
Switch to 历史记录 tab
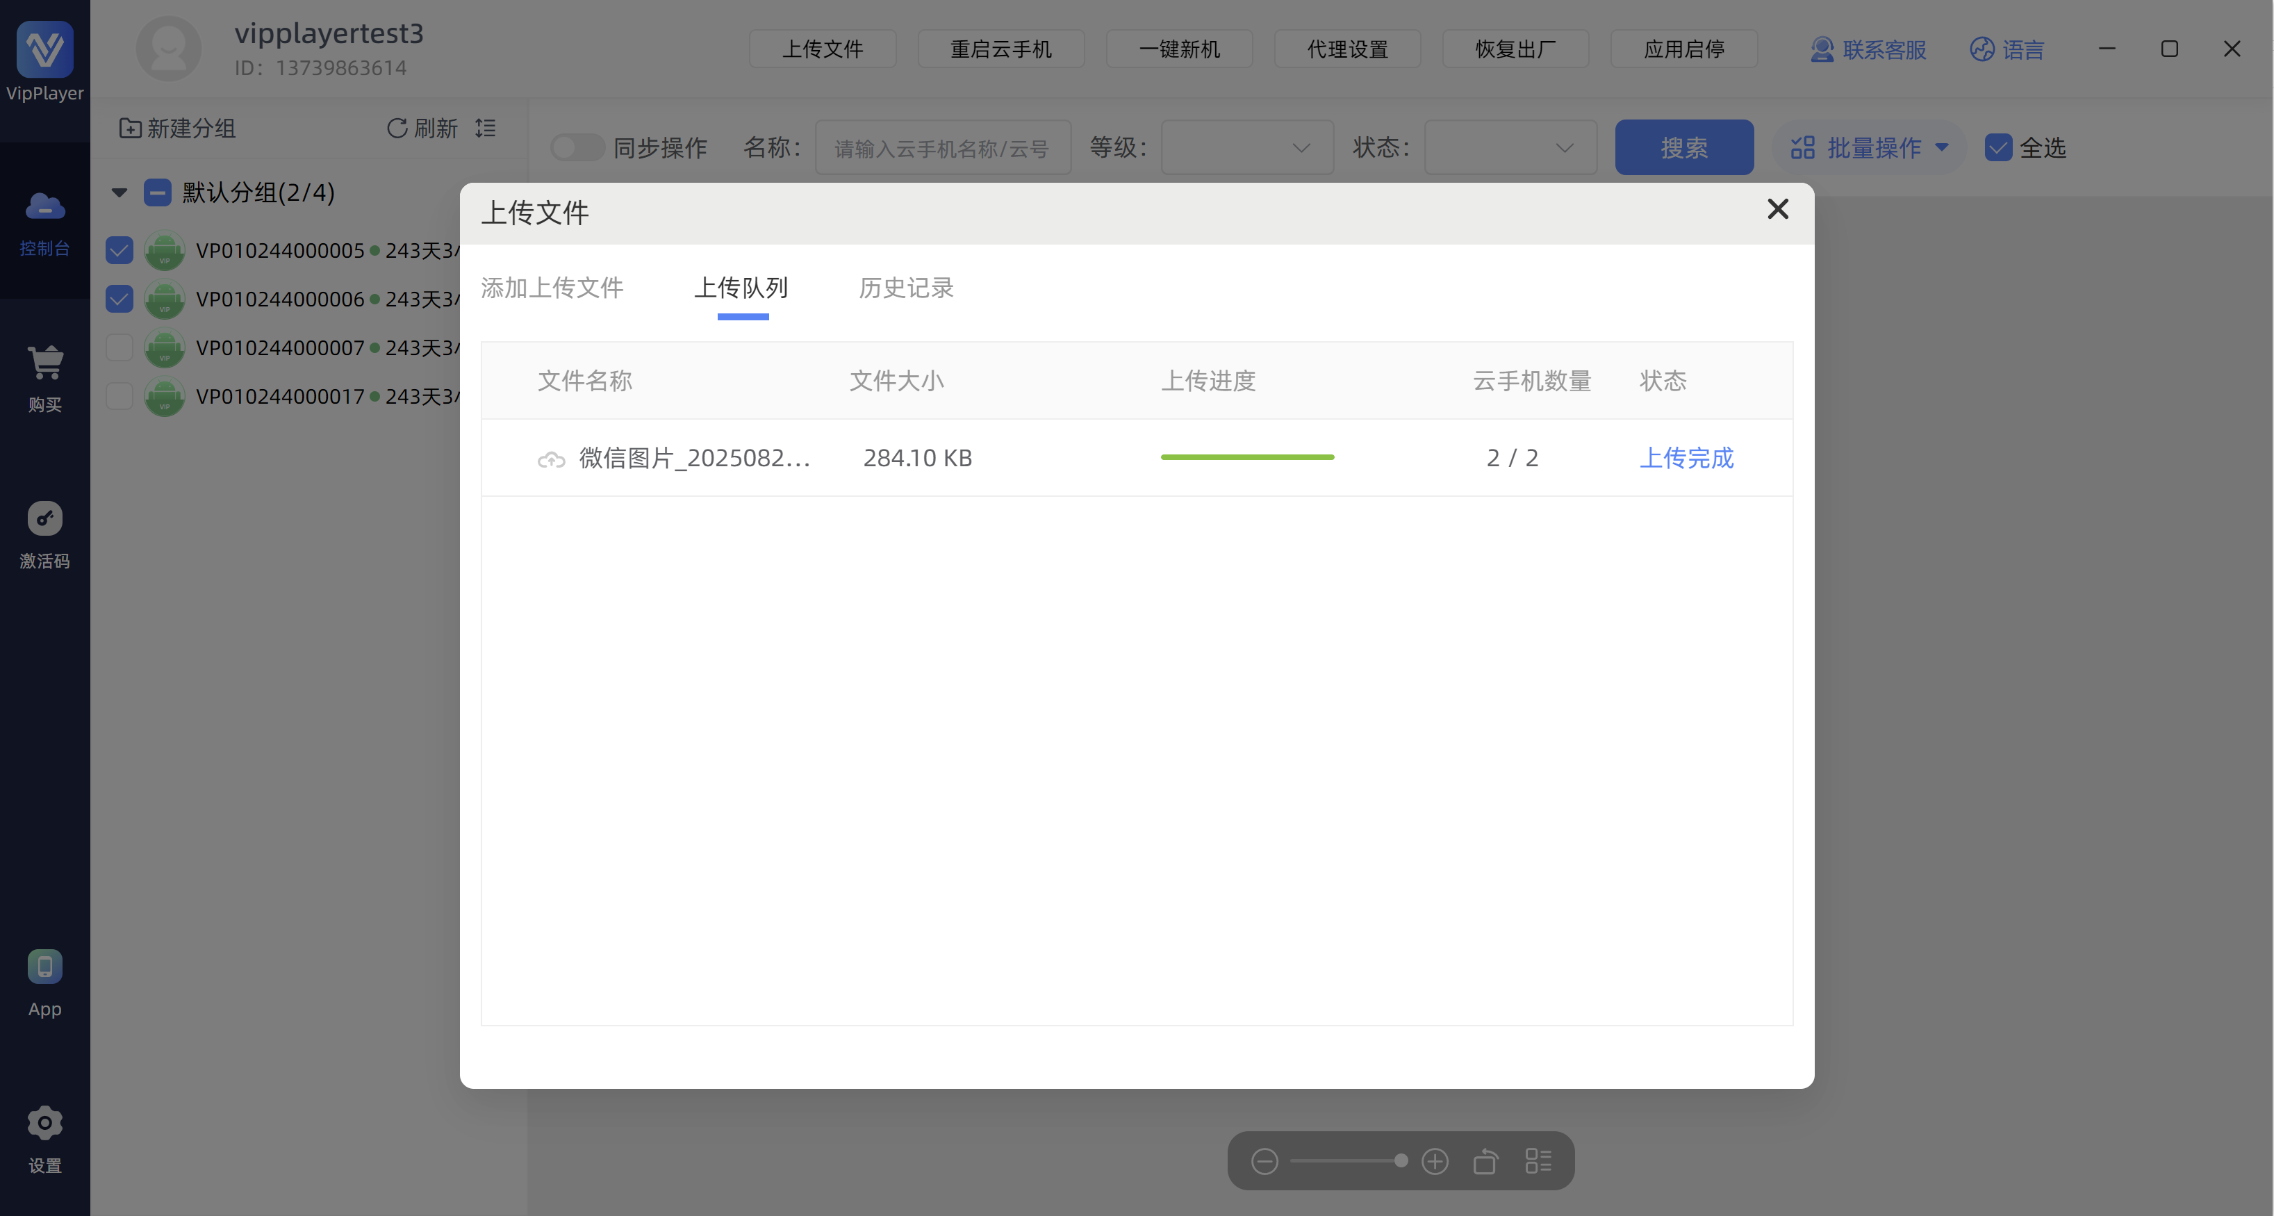906,288
